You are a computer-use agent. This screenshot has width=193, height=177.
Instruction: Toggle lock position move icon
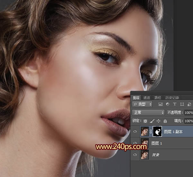click(158, 121)
